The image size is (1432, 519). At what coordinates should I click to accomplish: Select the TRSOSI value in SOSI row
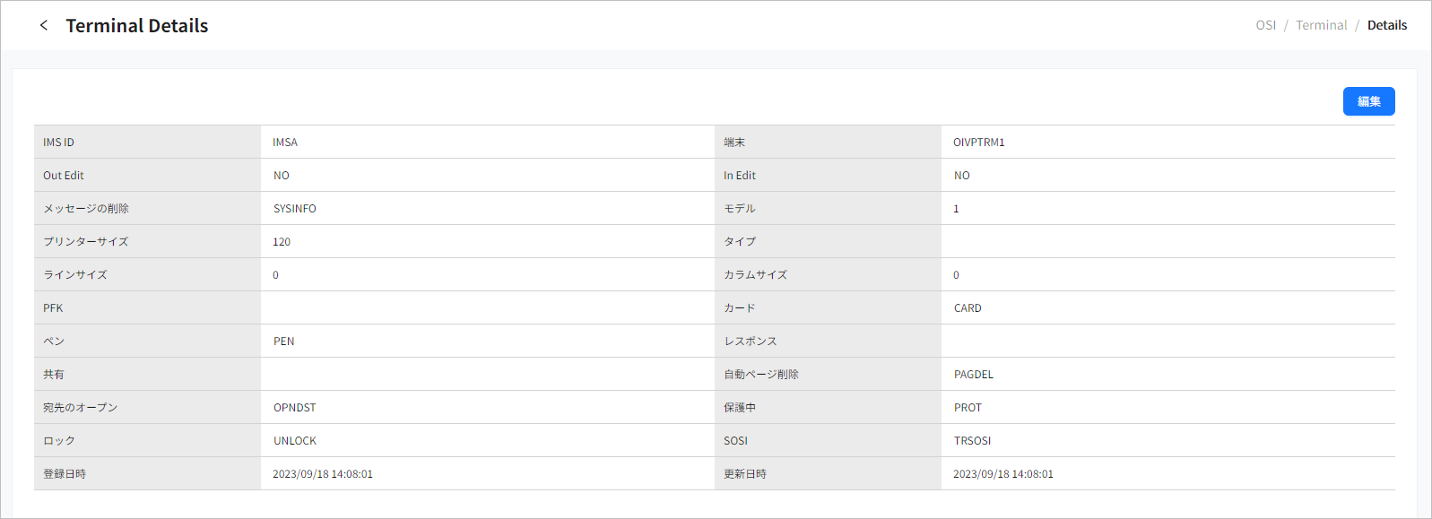972,441
